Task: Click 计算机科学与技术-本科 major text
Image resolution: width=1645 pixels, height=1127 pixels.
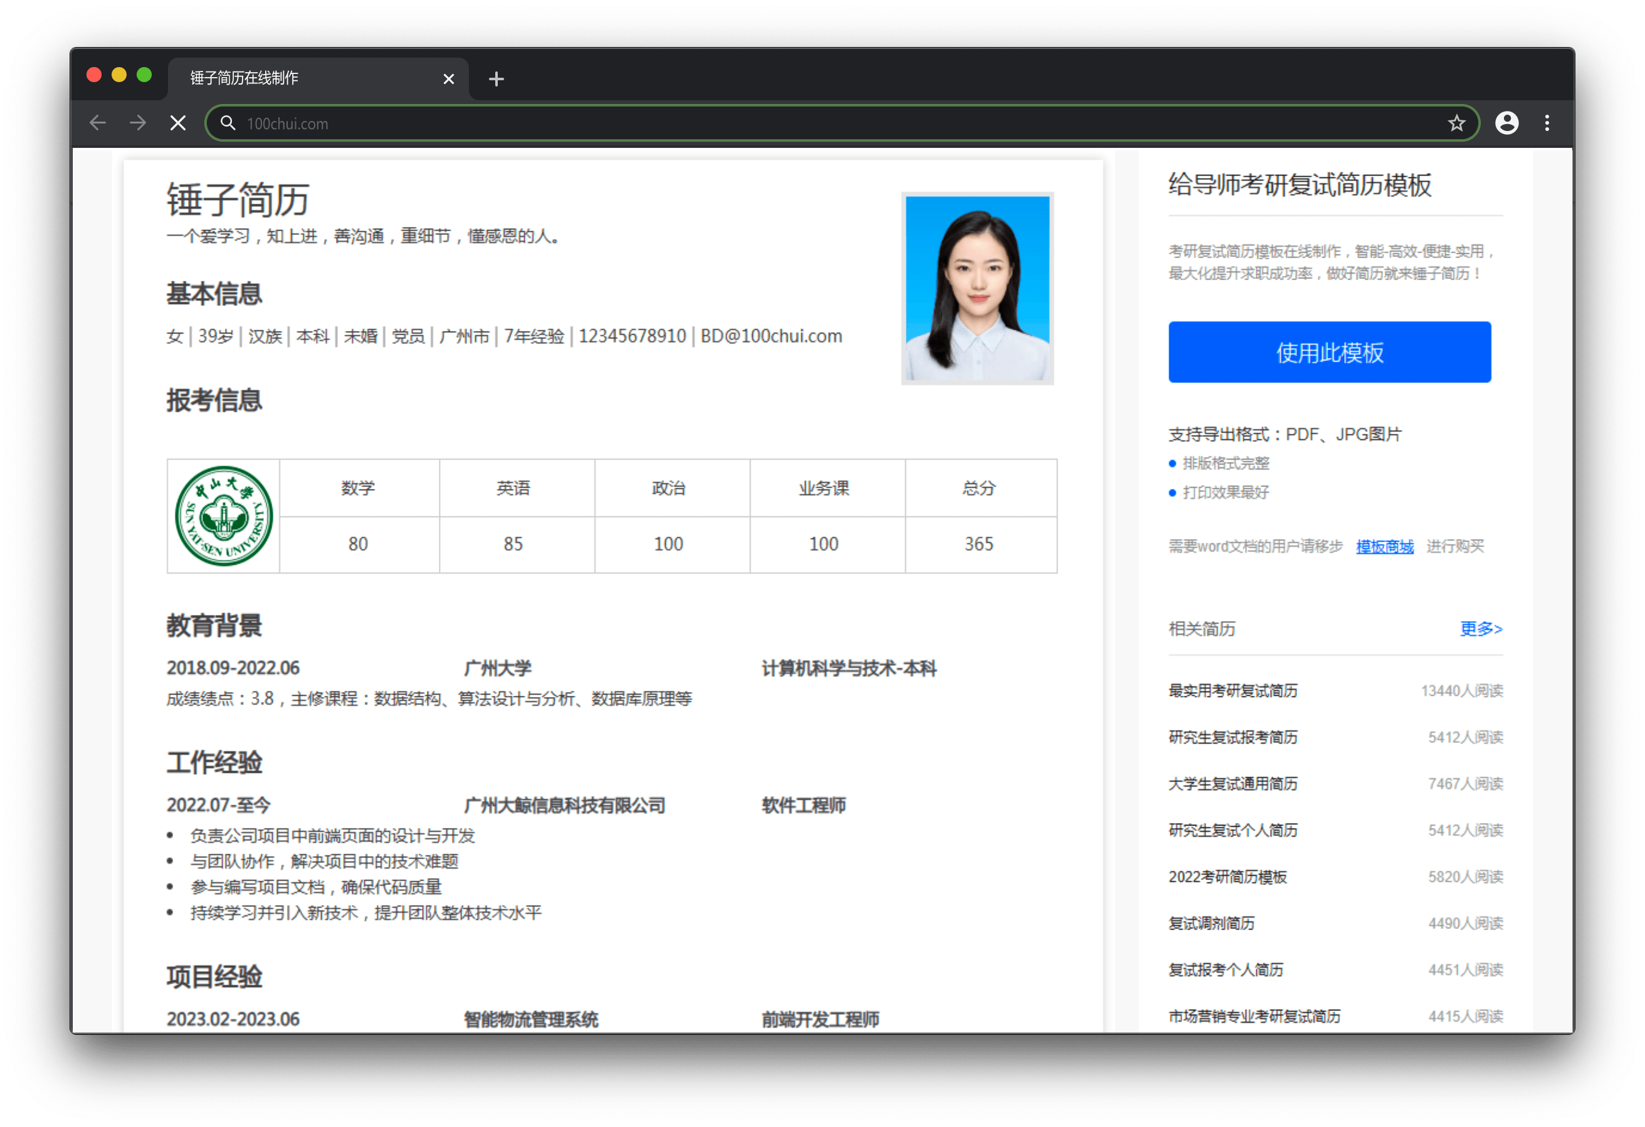Action: click(849, 668)
